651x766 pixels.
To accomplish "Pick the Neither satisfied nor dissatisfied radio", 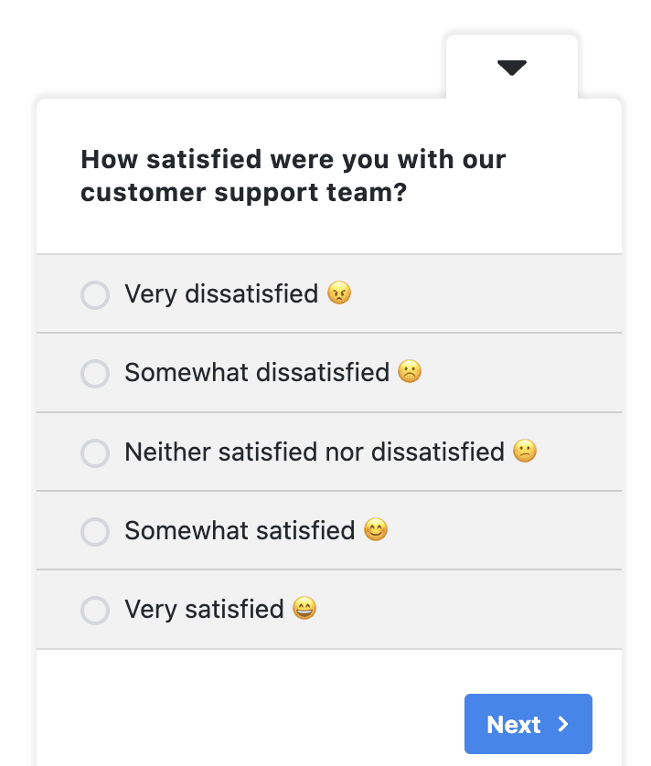I will 95,452.
